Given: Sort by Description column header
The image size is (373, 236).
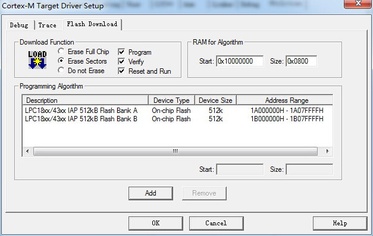Looking at the screenshot, I should point(86,100).
